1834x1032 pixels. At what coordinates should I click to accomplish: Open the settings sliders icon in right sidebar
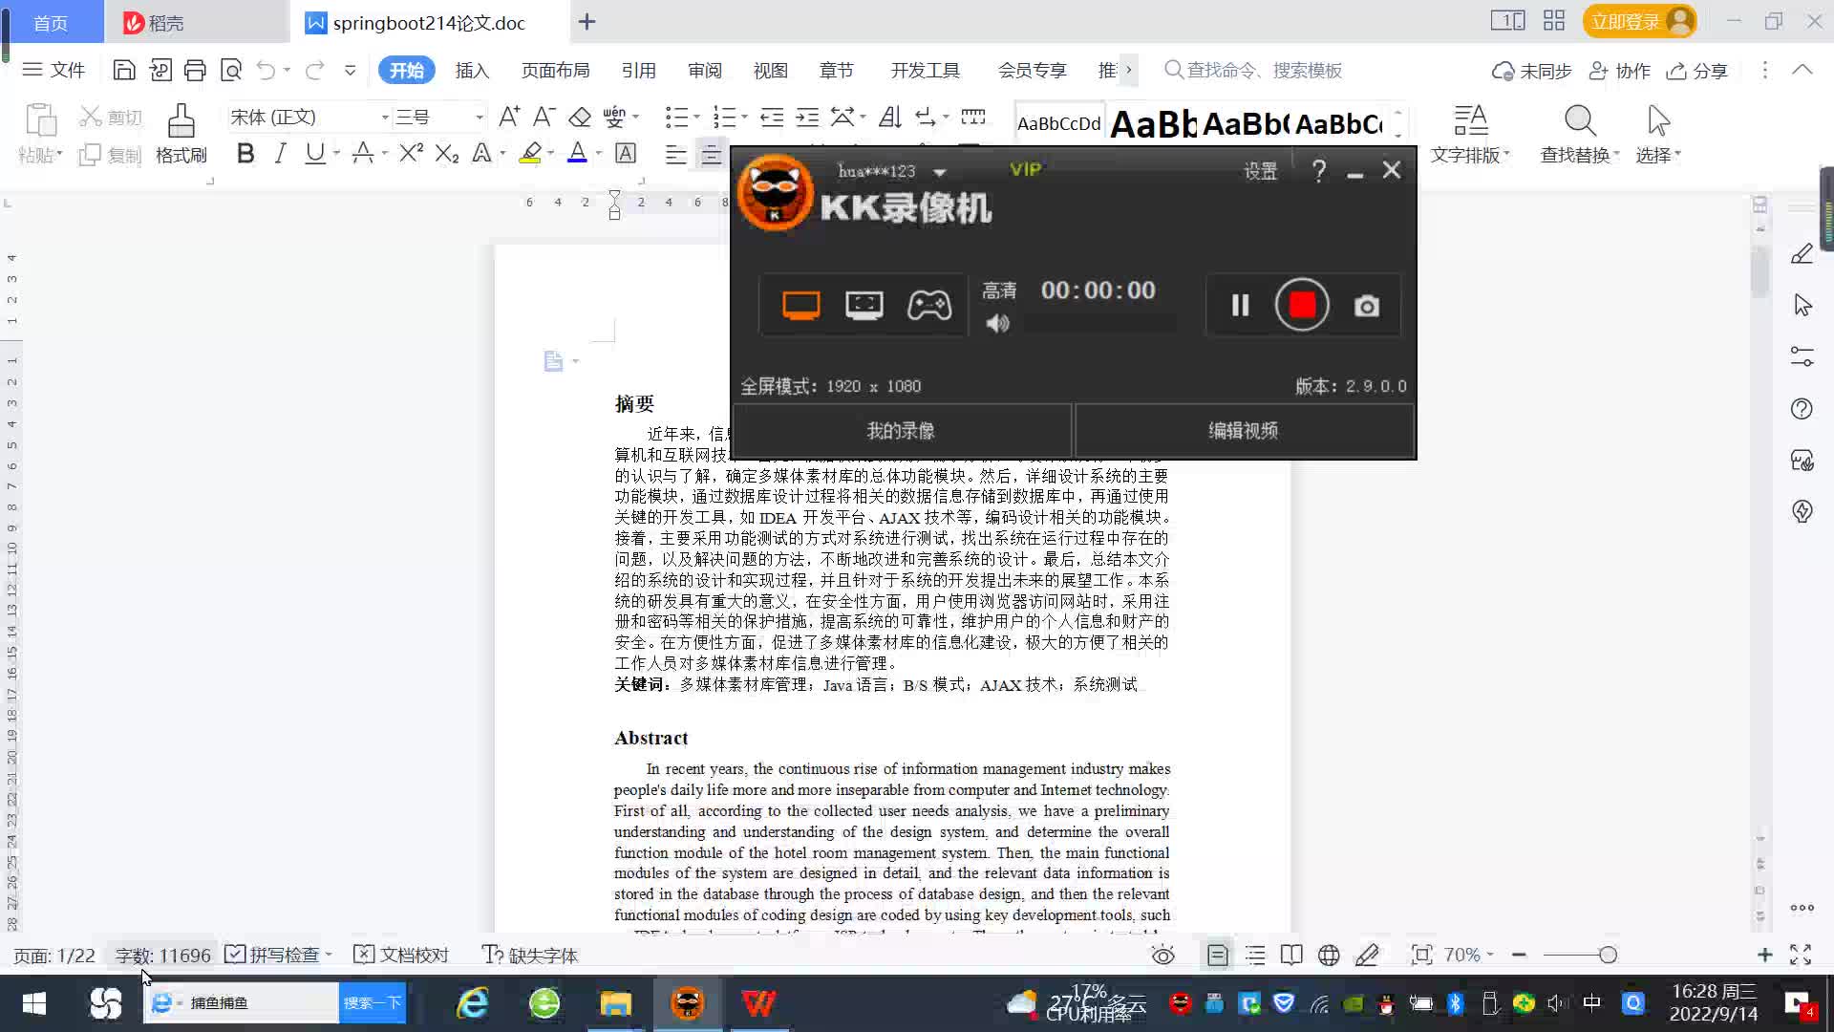1802,356
